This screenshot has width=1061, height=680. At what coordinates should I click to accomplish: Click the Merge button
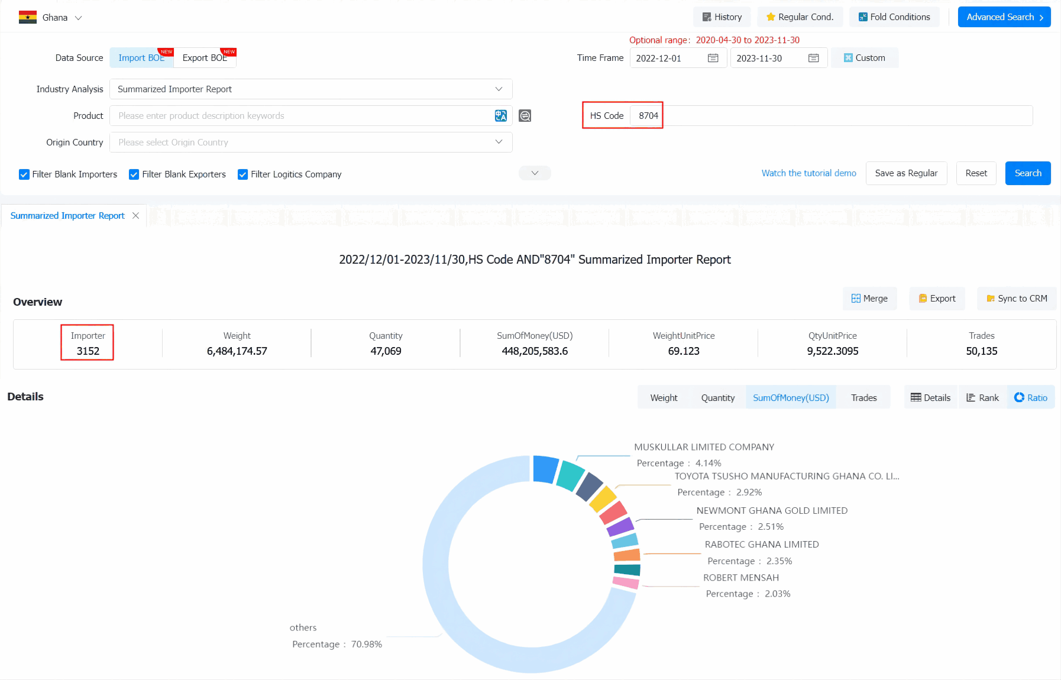(869, 299)
